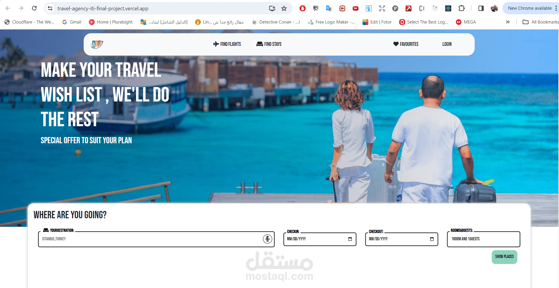Open the Cloudflare bookmark

tap(29, 22)
